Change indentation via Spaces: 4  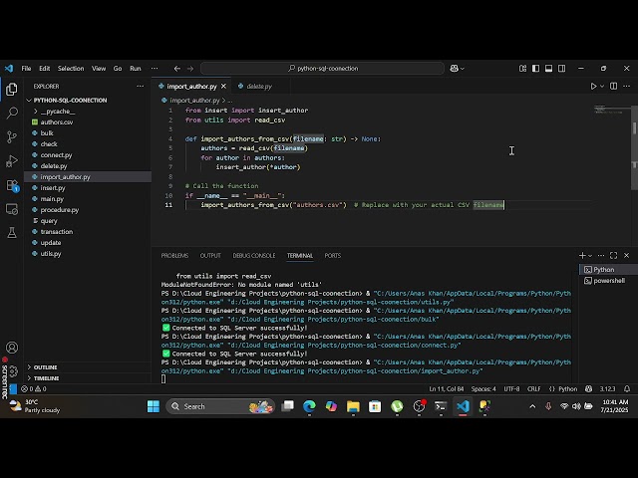click(x=483, y=389)
